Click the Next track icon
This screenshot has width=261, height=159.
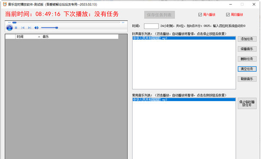coord(29,28)
